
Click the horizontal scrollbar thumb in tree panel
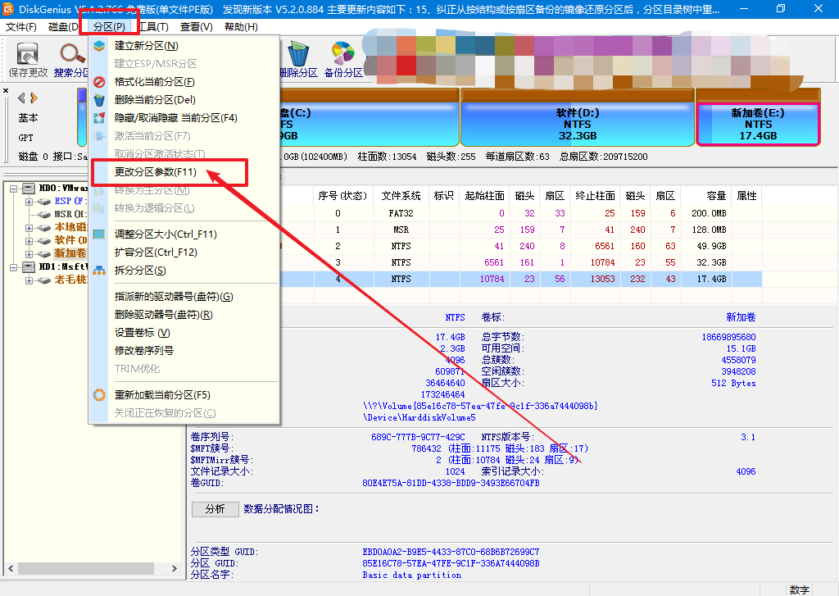click(x=85, y=568)
